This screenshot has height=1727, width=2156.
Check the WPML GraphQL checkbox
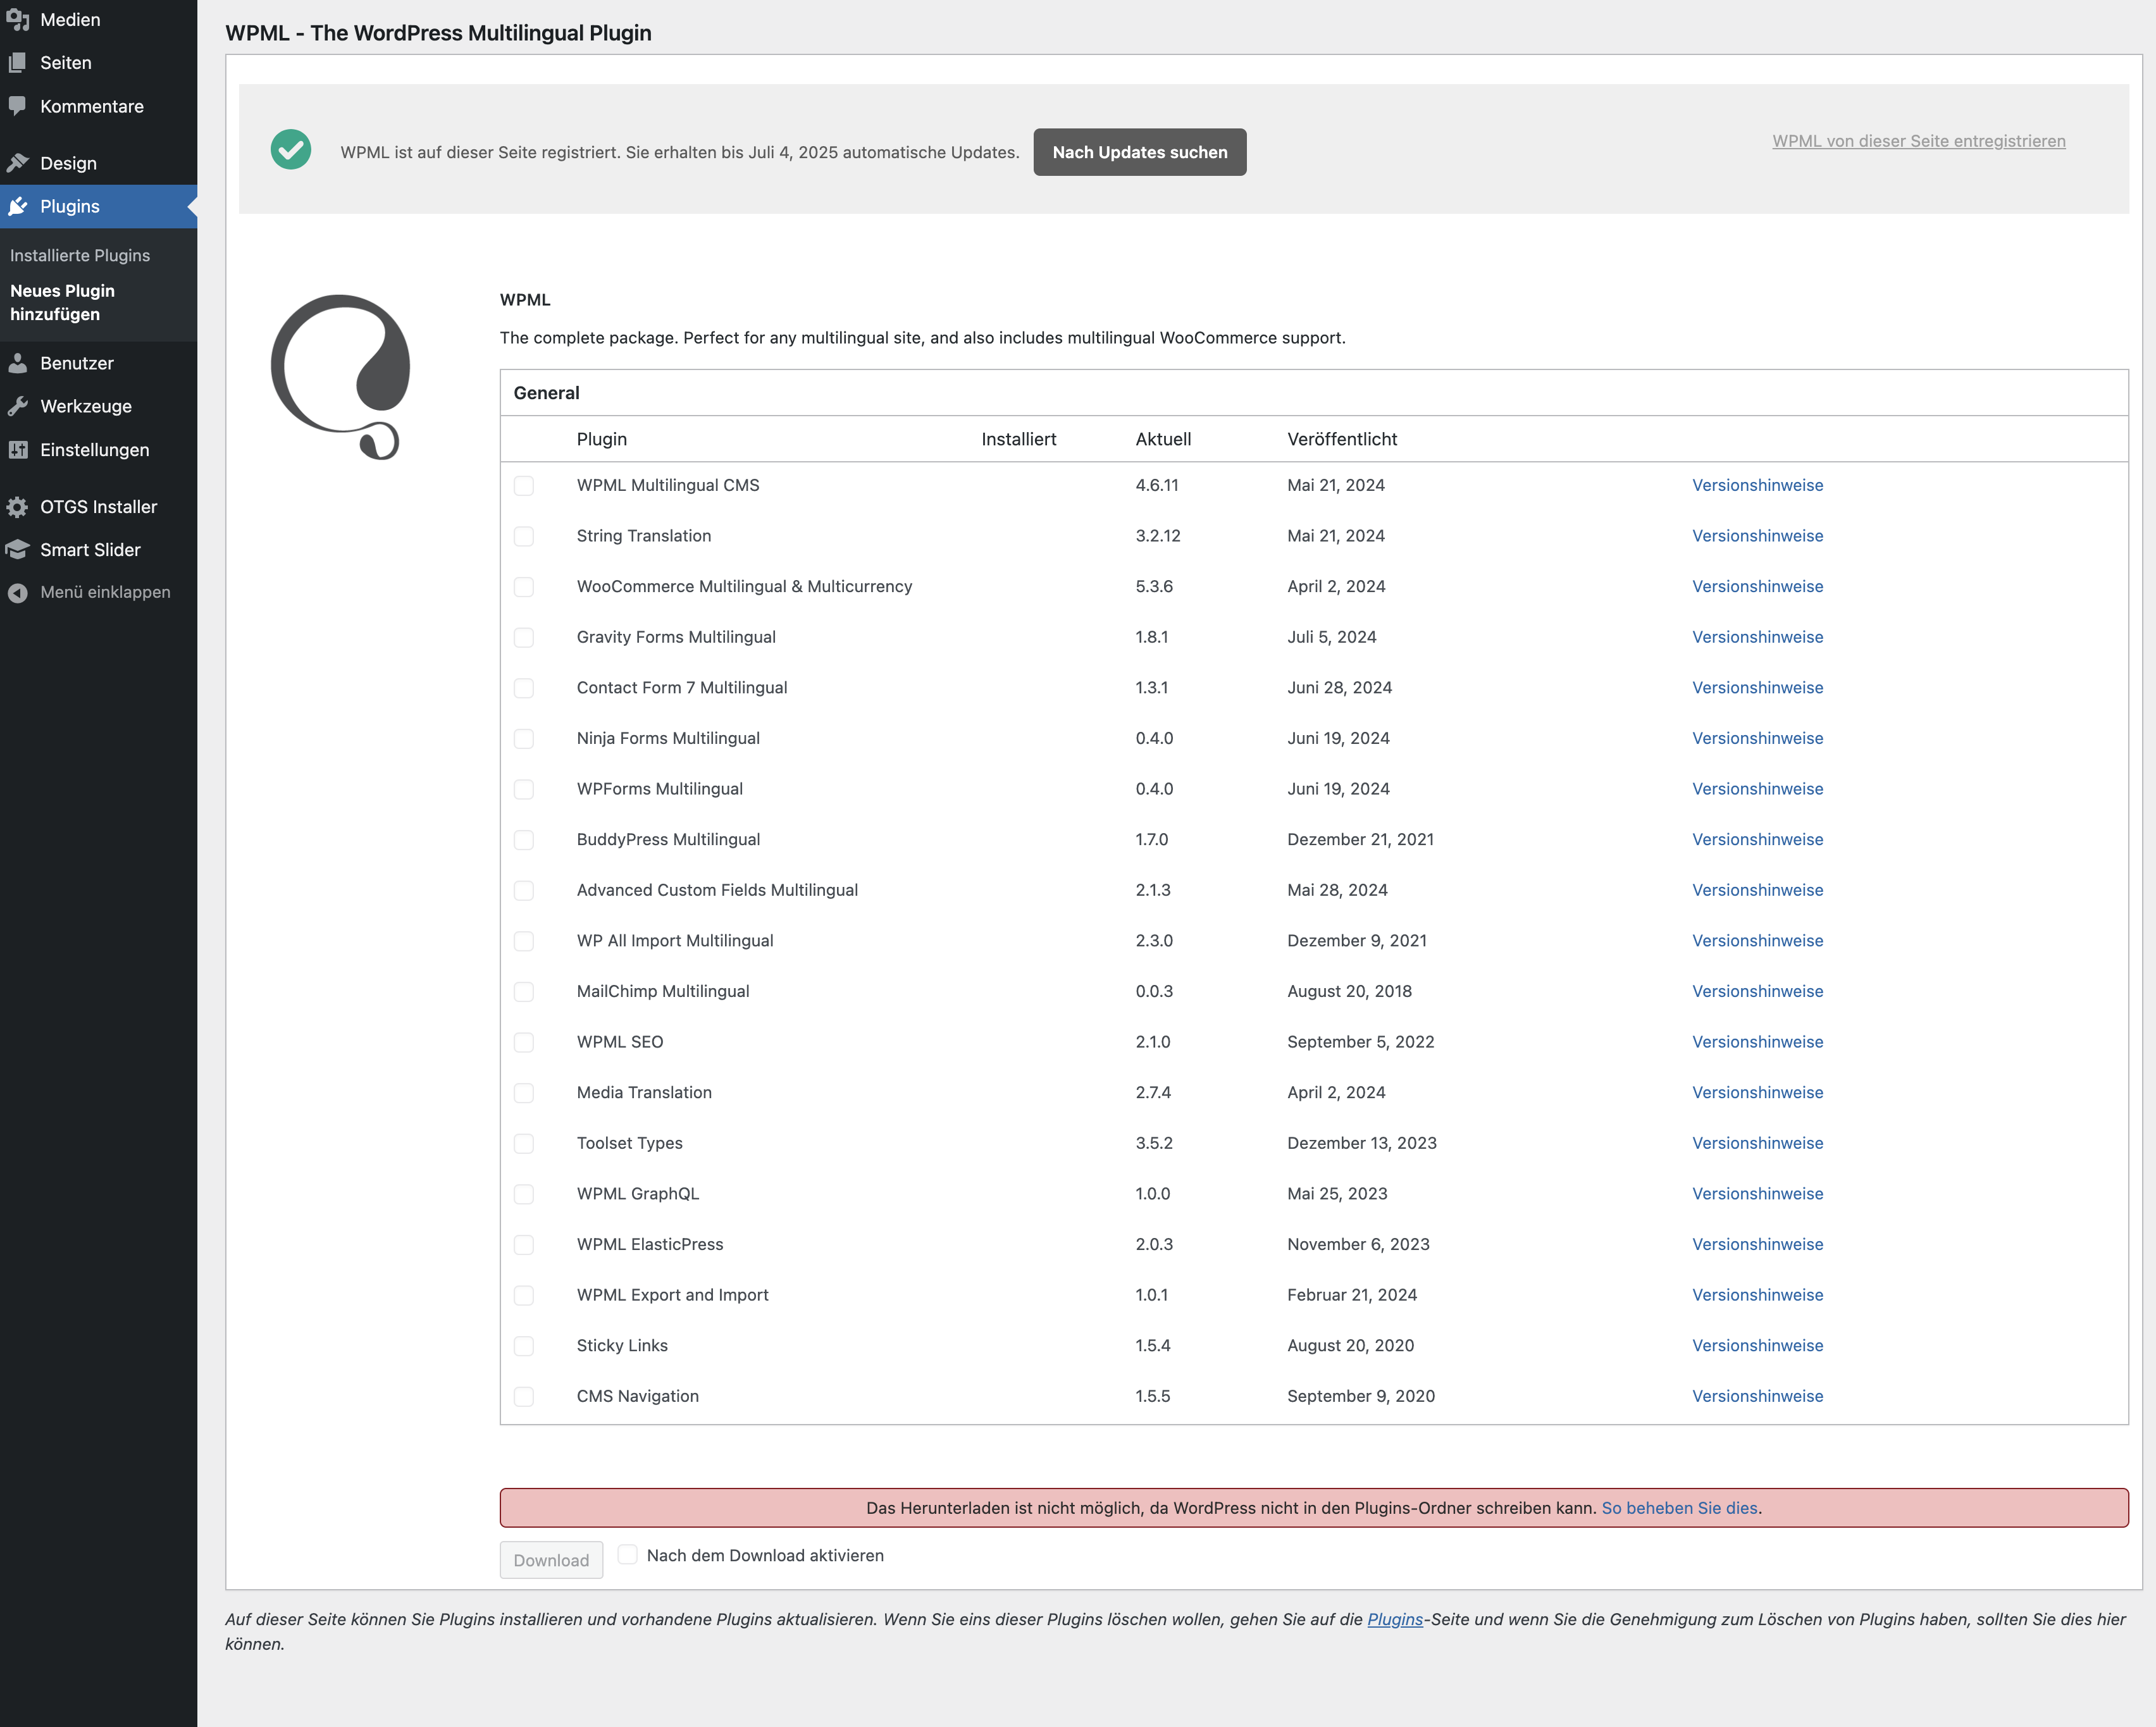coord(524,1194)
